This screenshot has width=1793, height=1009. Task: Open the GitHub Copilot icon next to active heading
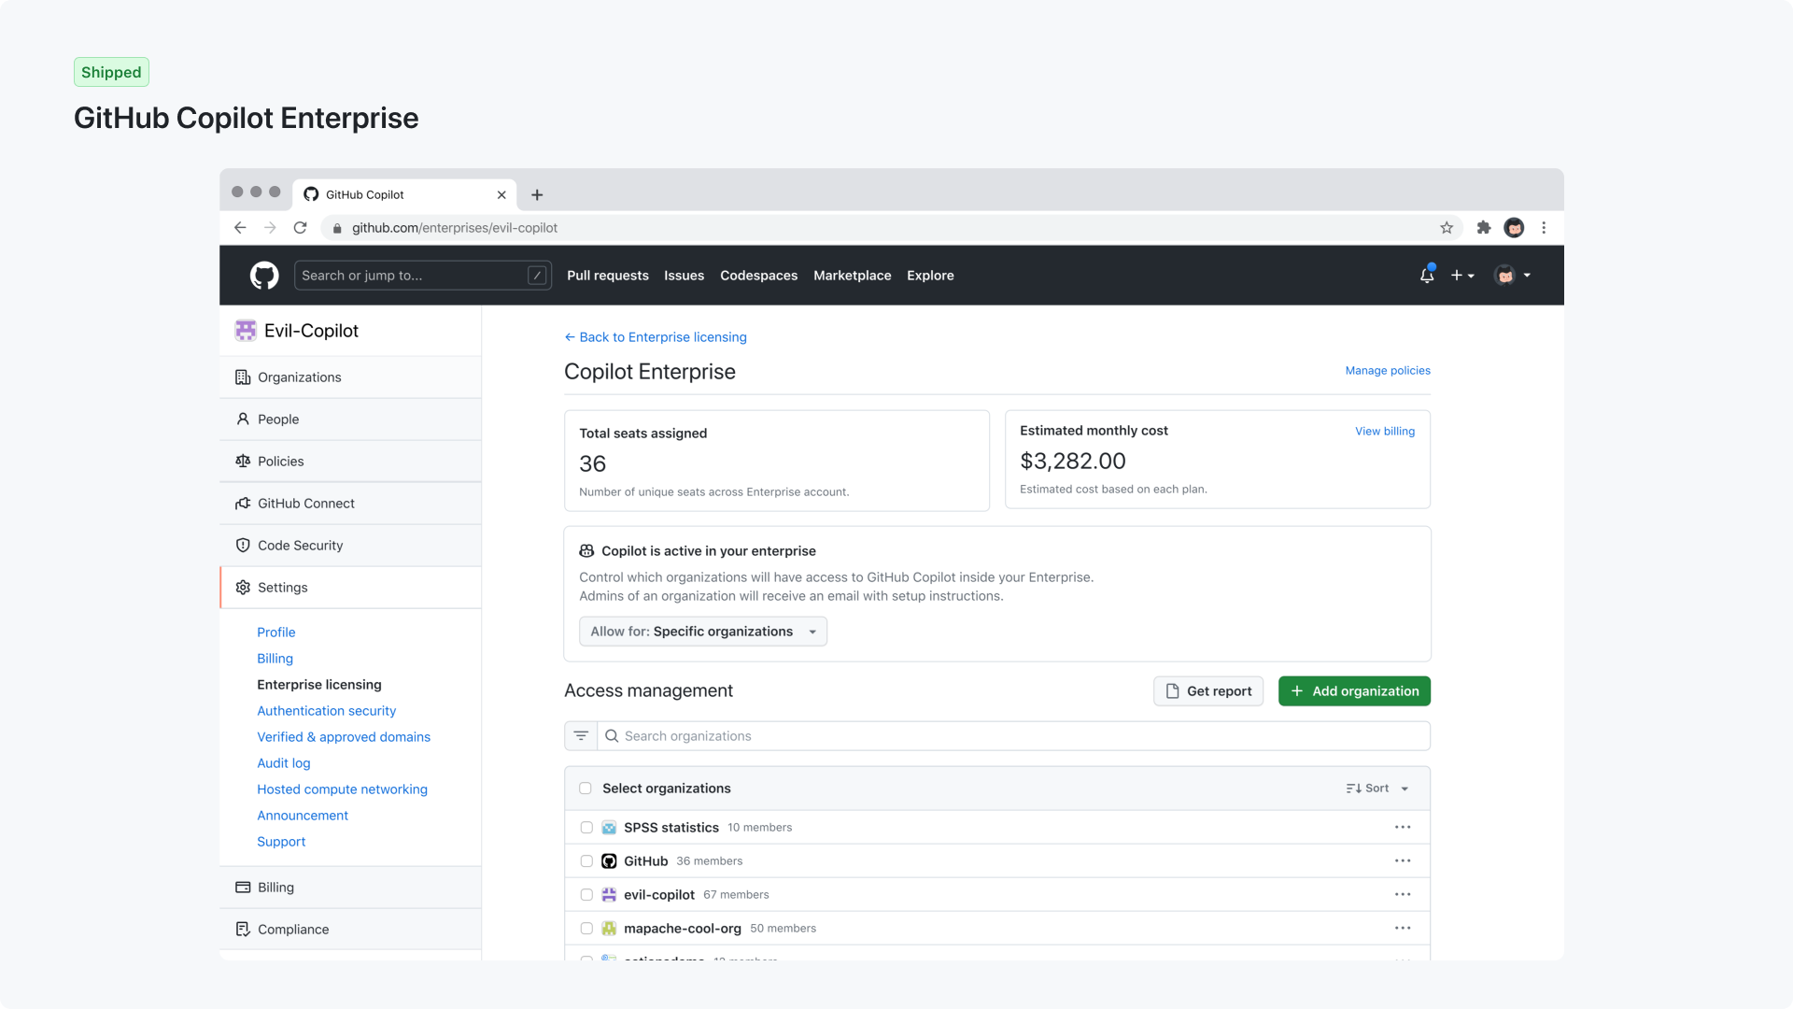(x=585, y=551)
